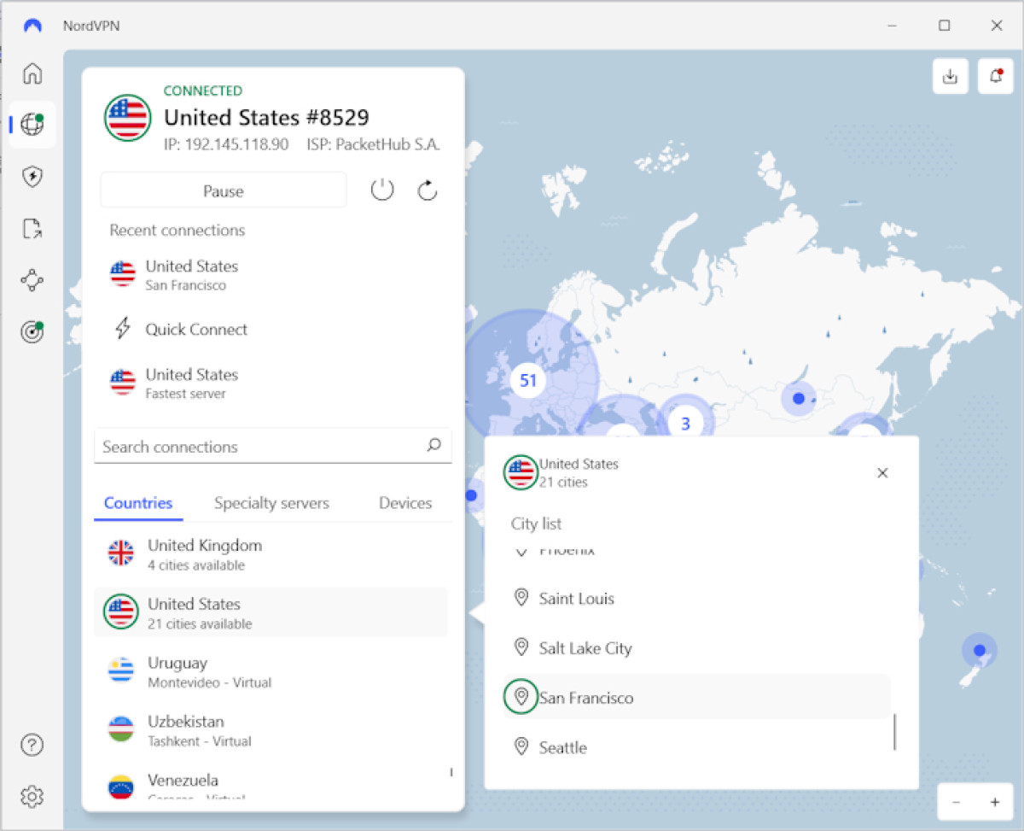Click the Quick Connect lightning icon
Screen dimensions: 1024x831
tap(123, 329)
